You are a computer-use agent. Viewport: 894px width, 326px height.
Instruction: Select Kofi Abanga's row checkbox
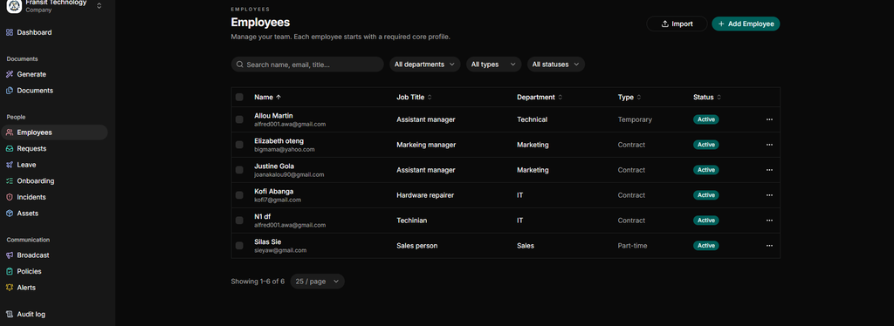coord(239,195)
